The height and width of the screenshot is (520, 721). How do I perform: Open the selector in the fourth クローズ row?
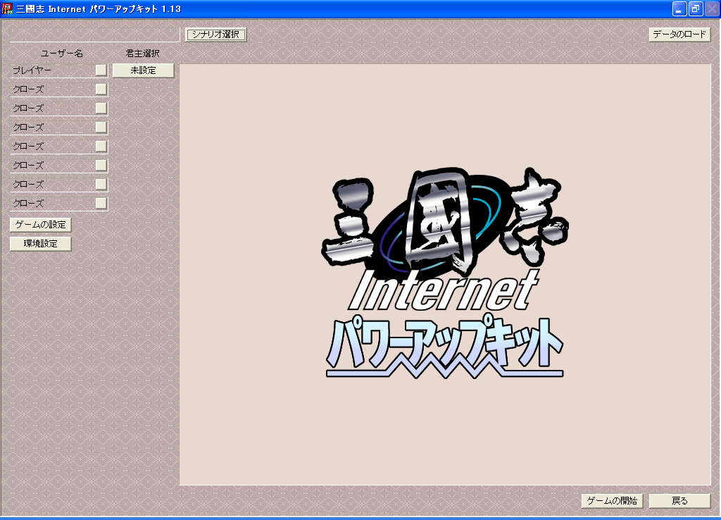click(101, 147)
